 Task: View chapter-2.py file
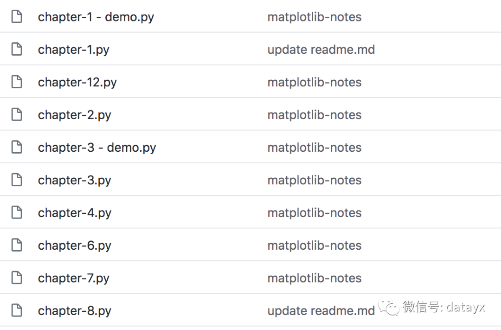click(74, 115)
